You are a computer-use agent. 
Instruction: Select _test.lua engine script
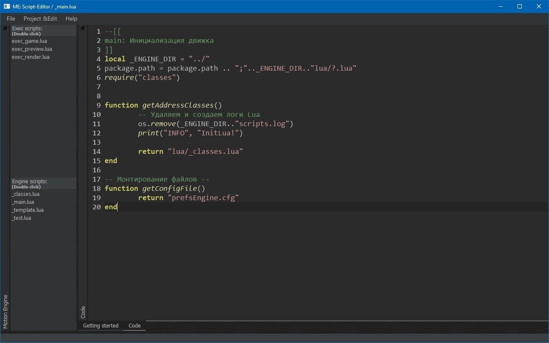tap(21, 218)
